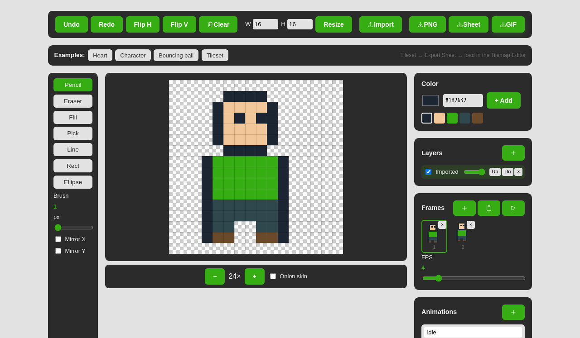The image size is (580, 338).
Task: Move the Imported layer Up
Action: coord(495,172)
